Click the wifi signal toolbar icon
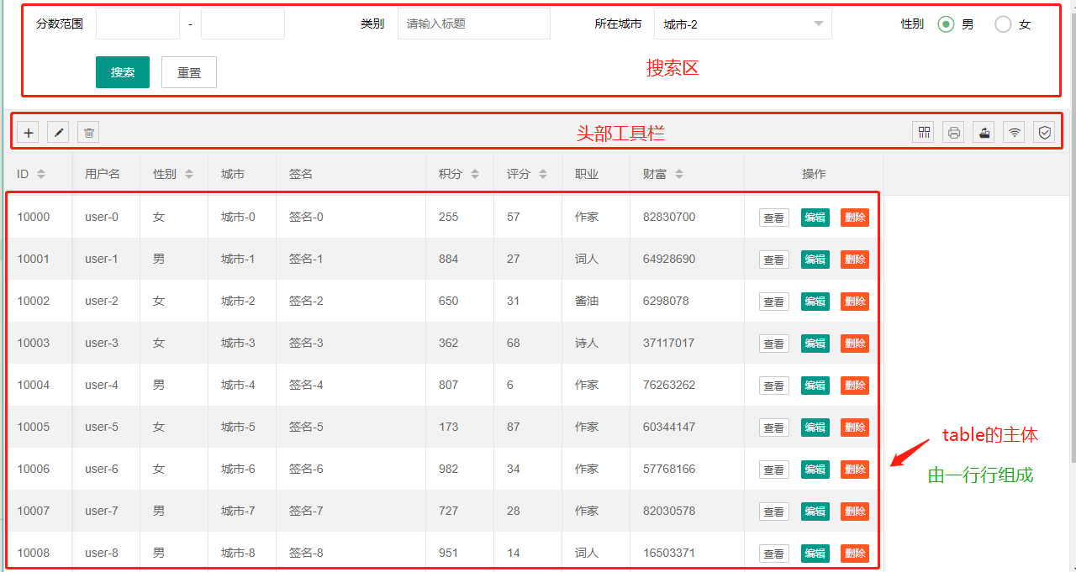Image resolution: width=1076 pixels, height=572 pixels. [x=1015, y=132]
